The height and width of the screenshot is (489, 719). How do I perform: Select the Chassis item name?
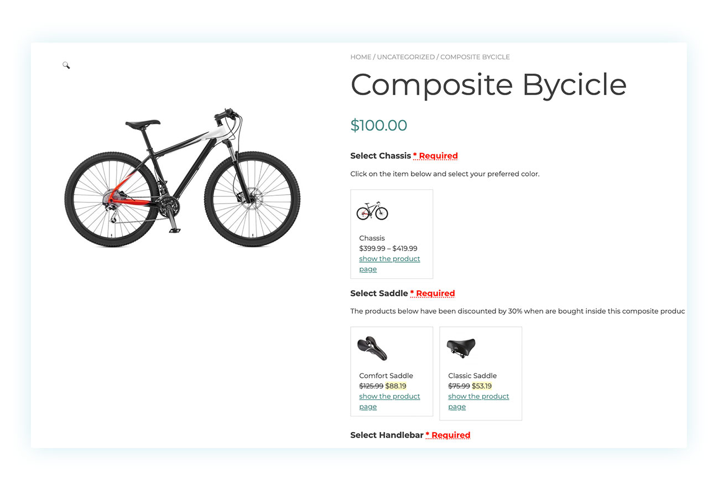pos(372,238)
